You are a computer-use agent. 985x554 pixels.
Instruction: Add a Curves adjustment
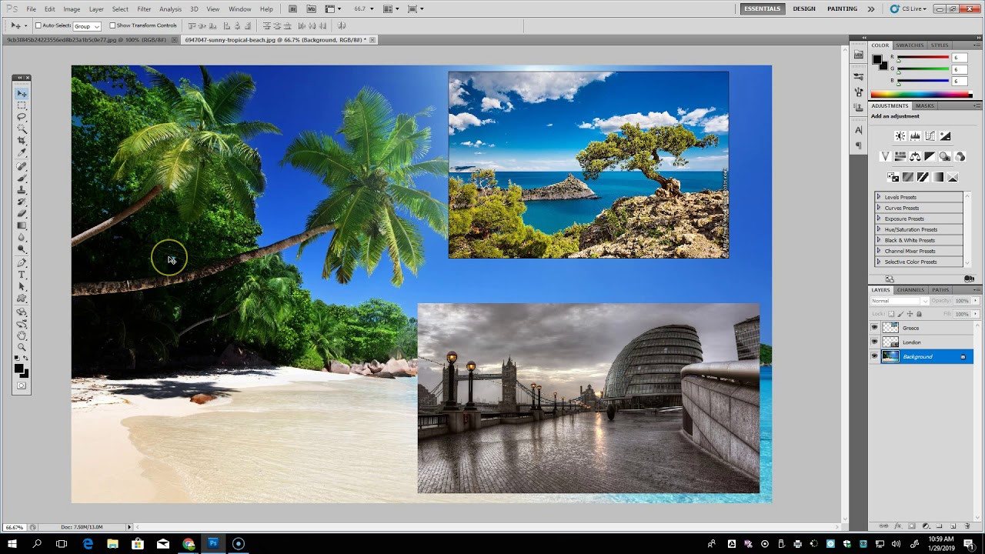930,136
